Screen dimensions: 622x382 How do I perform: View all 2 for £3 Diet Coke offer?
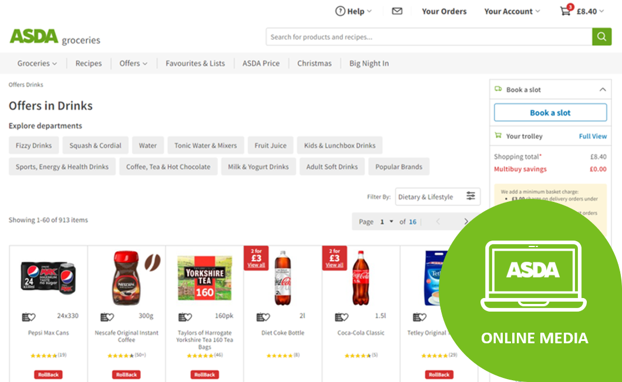256,265
